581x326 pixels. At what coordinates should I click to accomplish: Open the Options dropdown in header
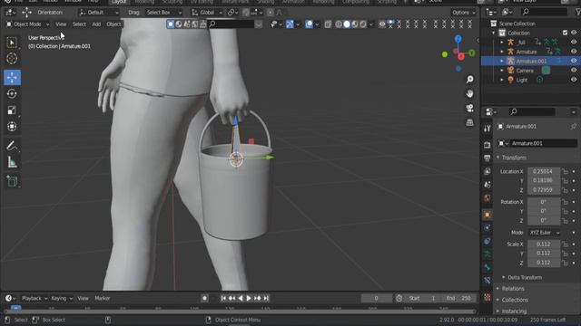tap(463, 12)
